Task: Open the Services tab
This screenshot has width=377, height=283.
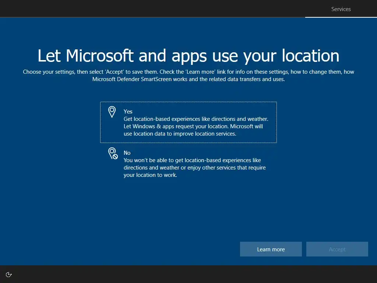Action: tap(341, 9)
